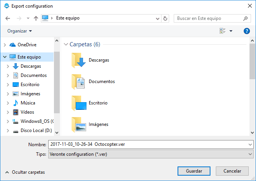Open the Nombre filename dropdown
Viewport: 256px width, 181px height.
tap(250, 144)
